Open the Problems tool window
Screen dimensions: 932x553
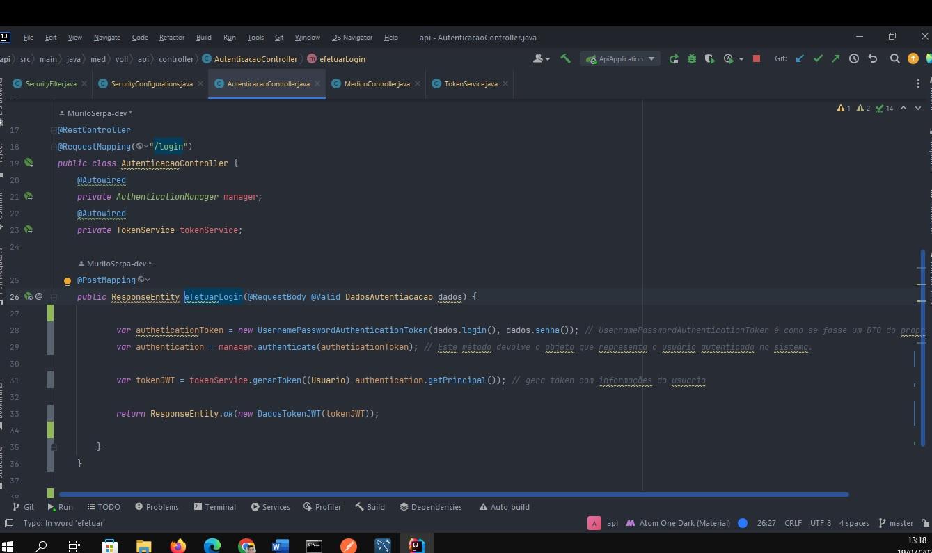(x=157, y=507)
